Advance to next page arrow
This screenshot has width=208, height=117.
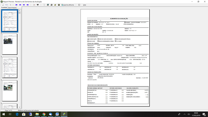coord(24,5)
